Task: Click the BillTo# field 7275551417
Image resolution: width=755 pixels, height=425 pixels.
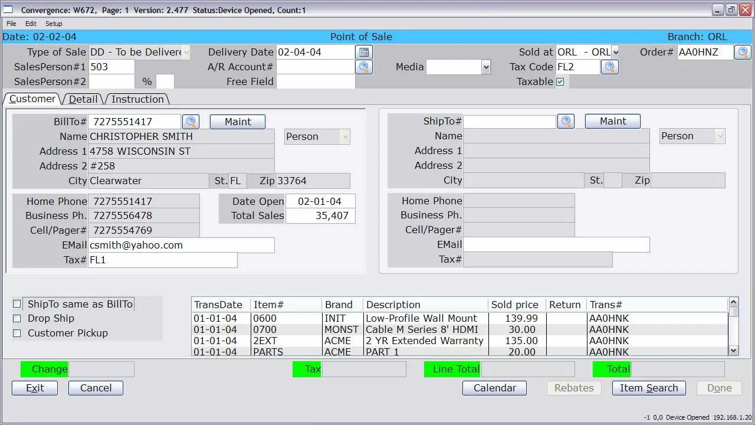Action: click(134, 122)
